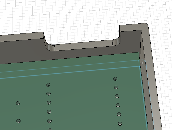Click the sixth hole down in right column

(120, 124)
